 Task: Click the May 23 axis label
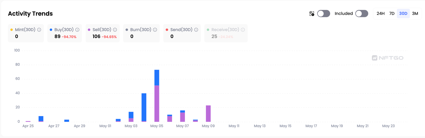point(388,126)
